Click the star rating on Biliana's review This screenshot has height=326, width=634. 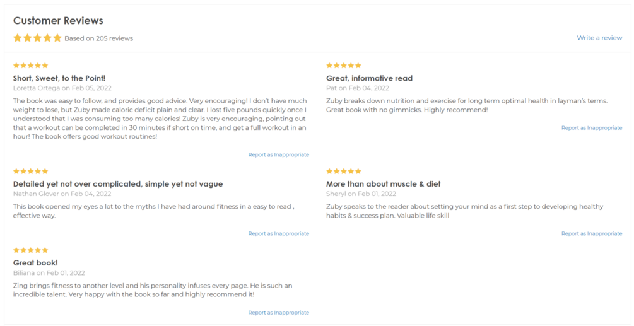[31, 250]
